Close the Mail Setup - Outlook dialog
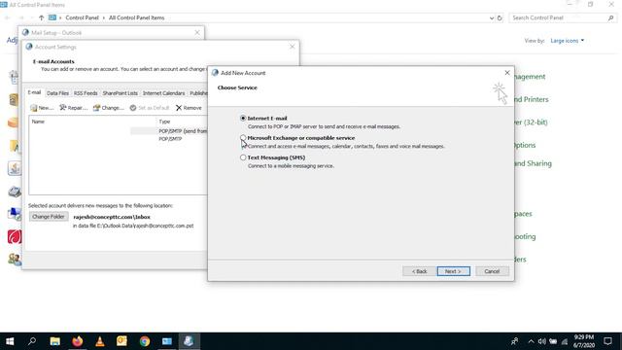 [197, 32]
